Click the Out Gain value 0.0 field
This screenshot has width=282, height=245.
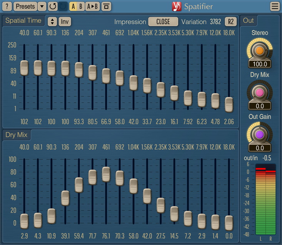(260, 148)
